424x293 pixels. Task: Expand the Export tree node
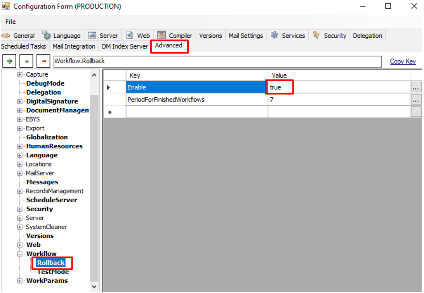point(20,128)
